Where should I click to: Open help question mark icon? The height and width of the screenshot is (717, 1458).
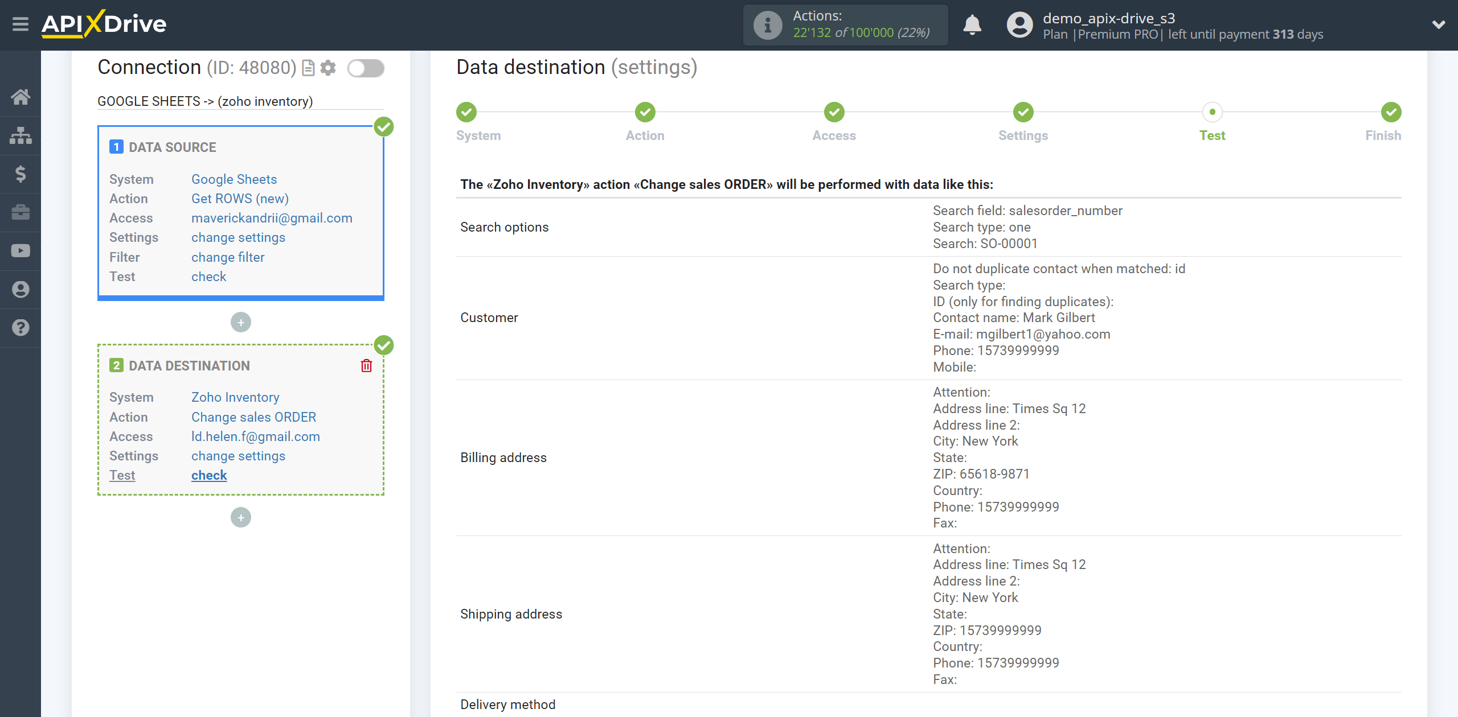[21, 328]
